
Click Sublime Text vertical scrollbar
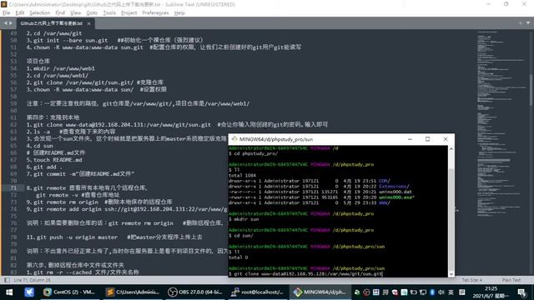click(x=531, y=90)
